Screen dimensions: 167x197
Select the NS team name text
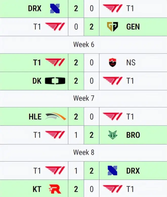[x=131, y=63]
